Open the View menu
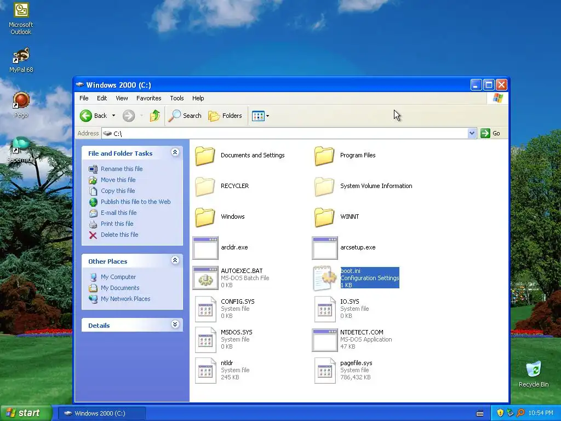Screen dimensions: 561x421 pyautogui.click(x=122, y=98)
